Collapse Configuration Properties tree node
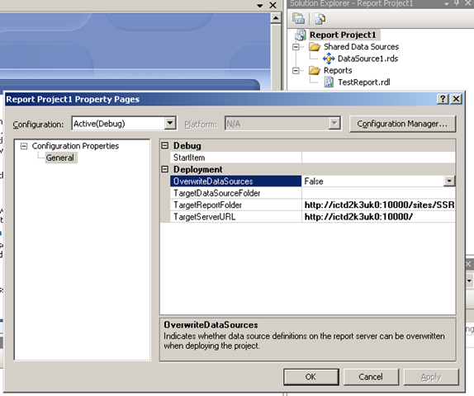 pos(24,146)
